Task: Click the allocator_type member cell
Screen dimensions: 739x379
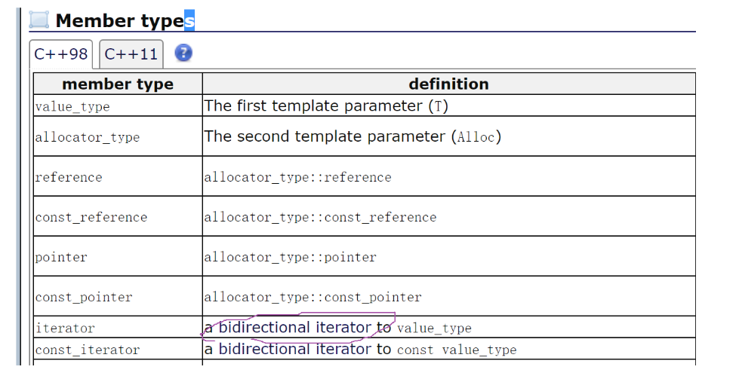Action: [87, 137]
